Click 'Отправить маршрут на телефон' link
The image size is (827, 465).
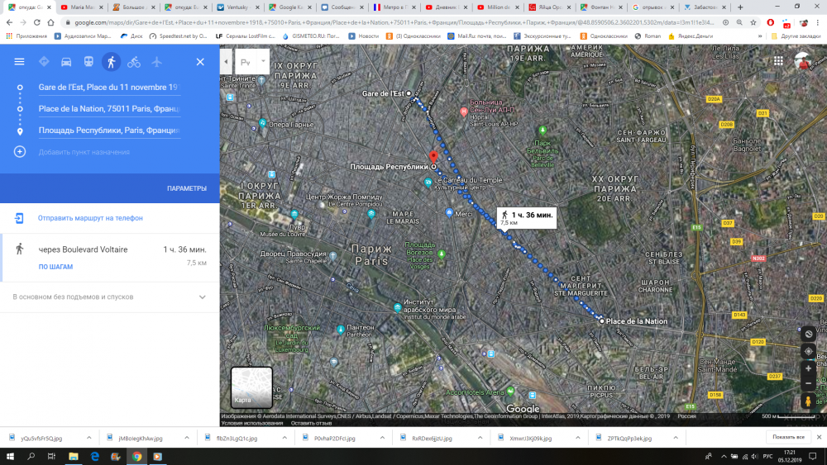(x=90, y=218)
